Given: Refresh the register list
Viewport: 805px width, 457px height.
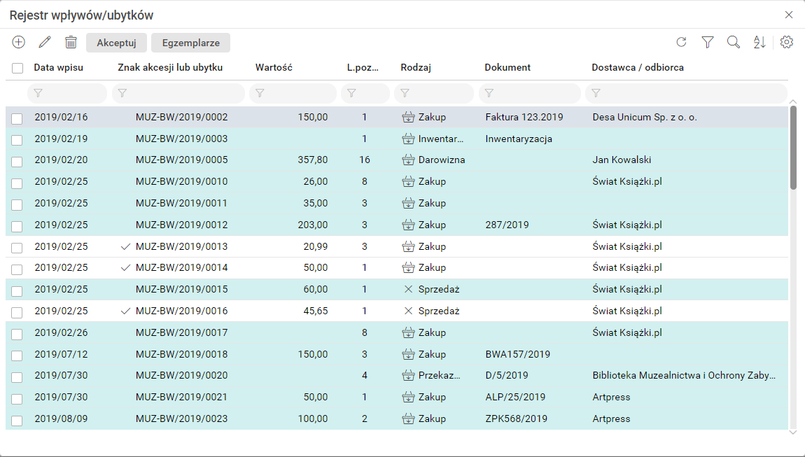Looking at the screenshot, I should click(681, 42).
